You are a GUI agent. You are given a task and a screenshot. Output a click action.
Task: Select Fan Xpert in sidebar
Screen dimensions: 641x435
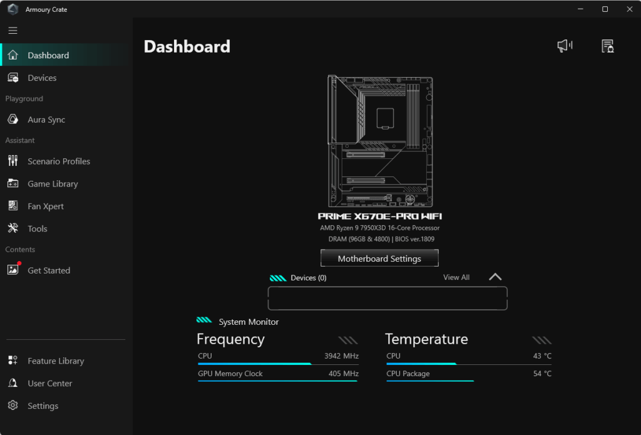(x=66, y=206)
